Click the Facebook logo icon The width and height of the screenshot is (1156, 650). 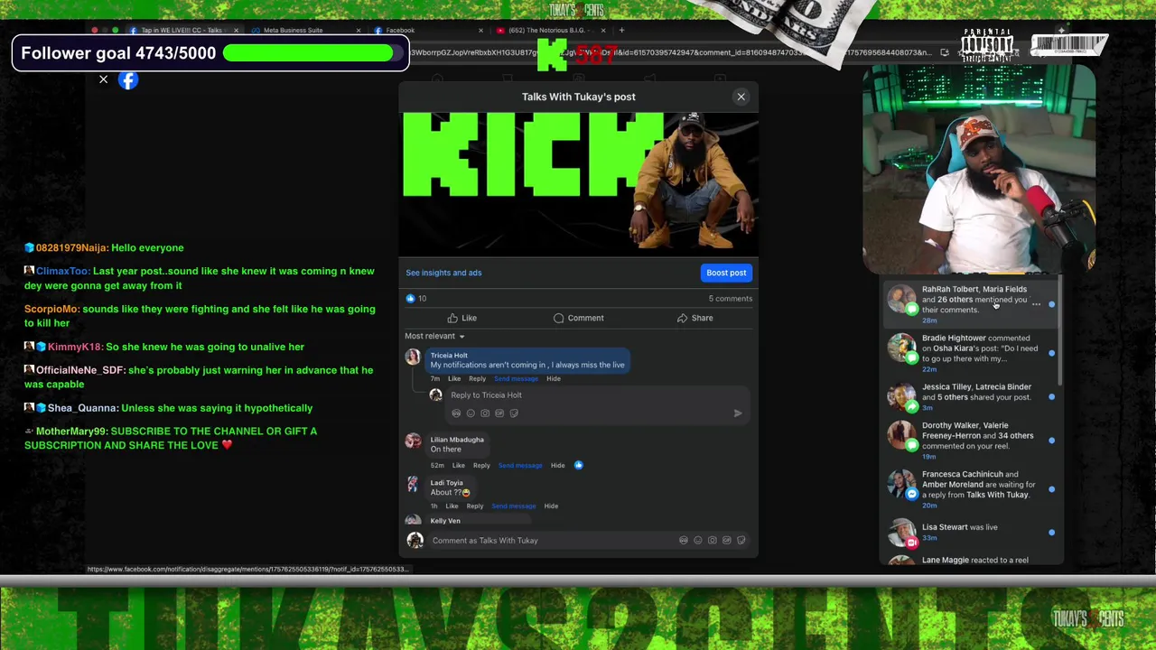tap(128, 80)
